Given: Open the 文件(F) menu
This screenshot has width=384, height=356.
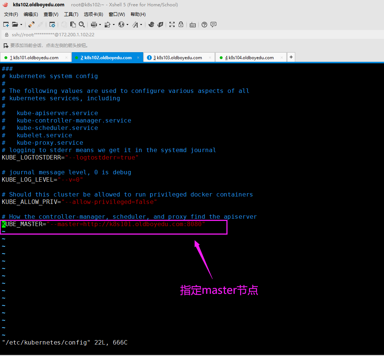Looking at the screenshot, I should [11, 14].
